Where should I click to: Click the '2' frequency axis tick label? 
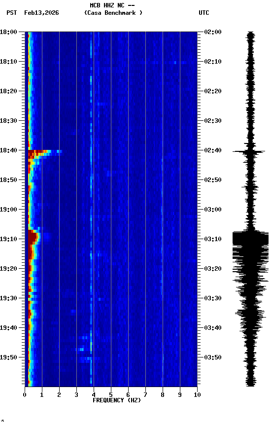coord(59,395)
